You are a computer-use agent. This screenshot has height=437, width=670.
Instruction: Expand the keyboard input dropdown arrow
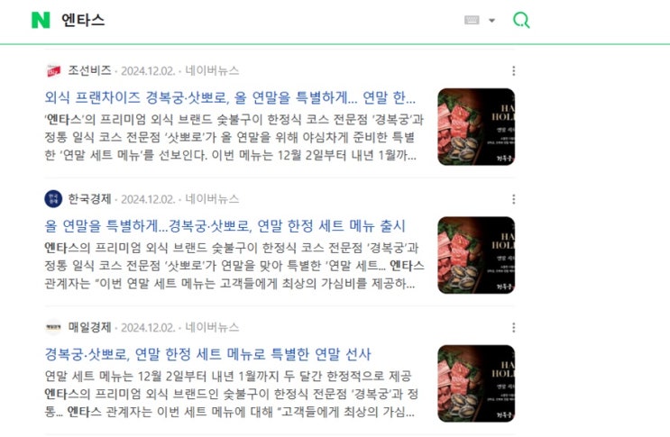(491, 20)
